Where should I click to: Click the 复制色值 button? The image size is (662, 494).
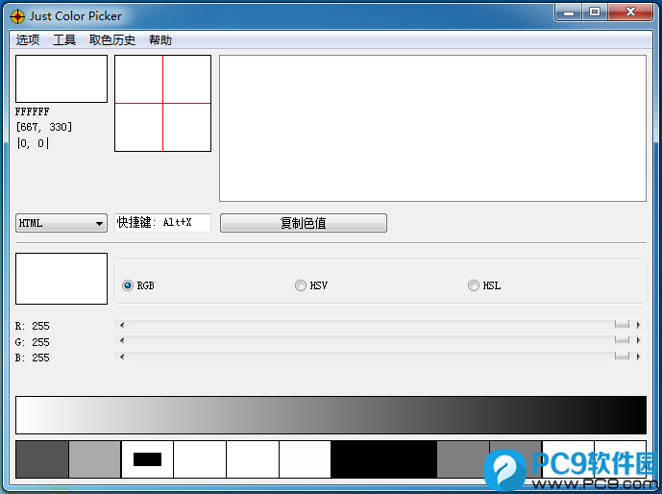point(303,223)
